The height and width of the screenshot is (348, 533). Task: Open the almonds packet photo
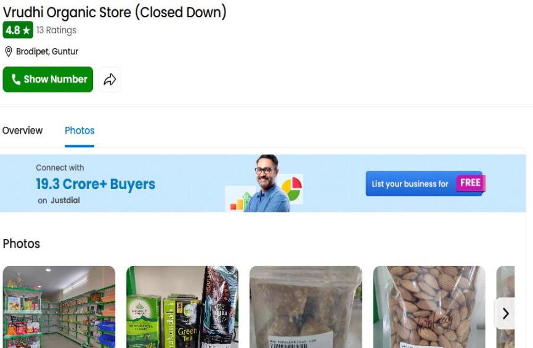tap(429, 307)
